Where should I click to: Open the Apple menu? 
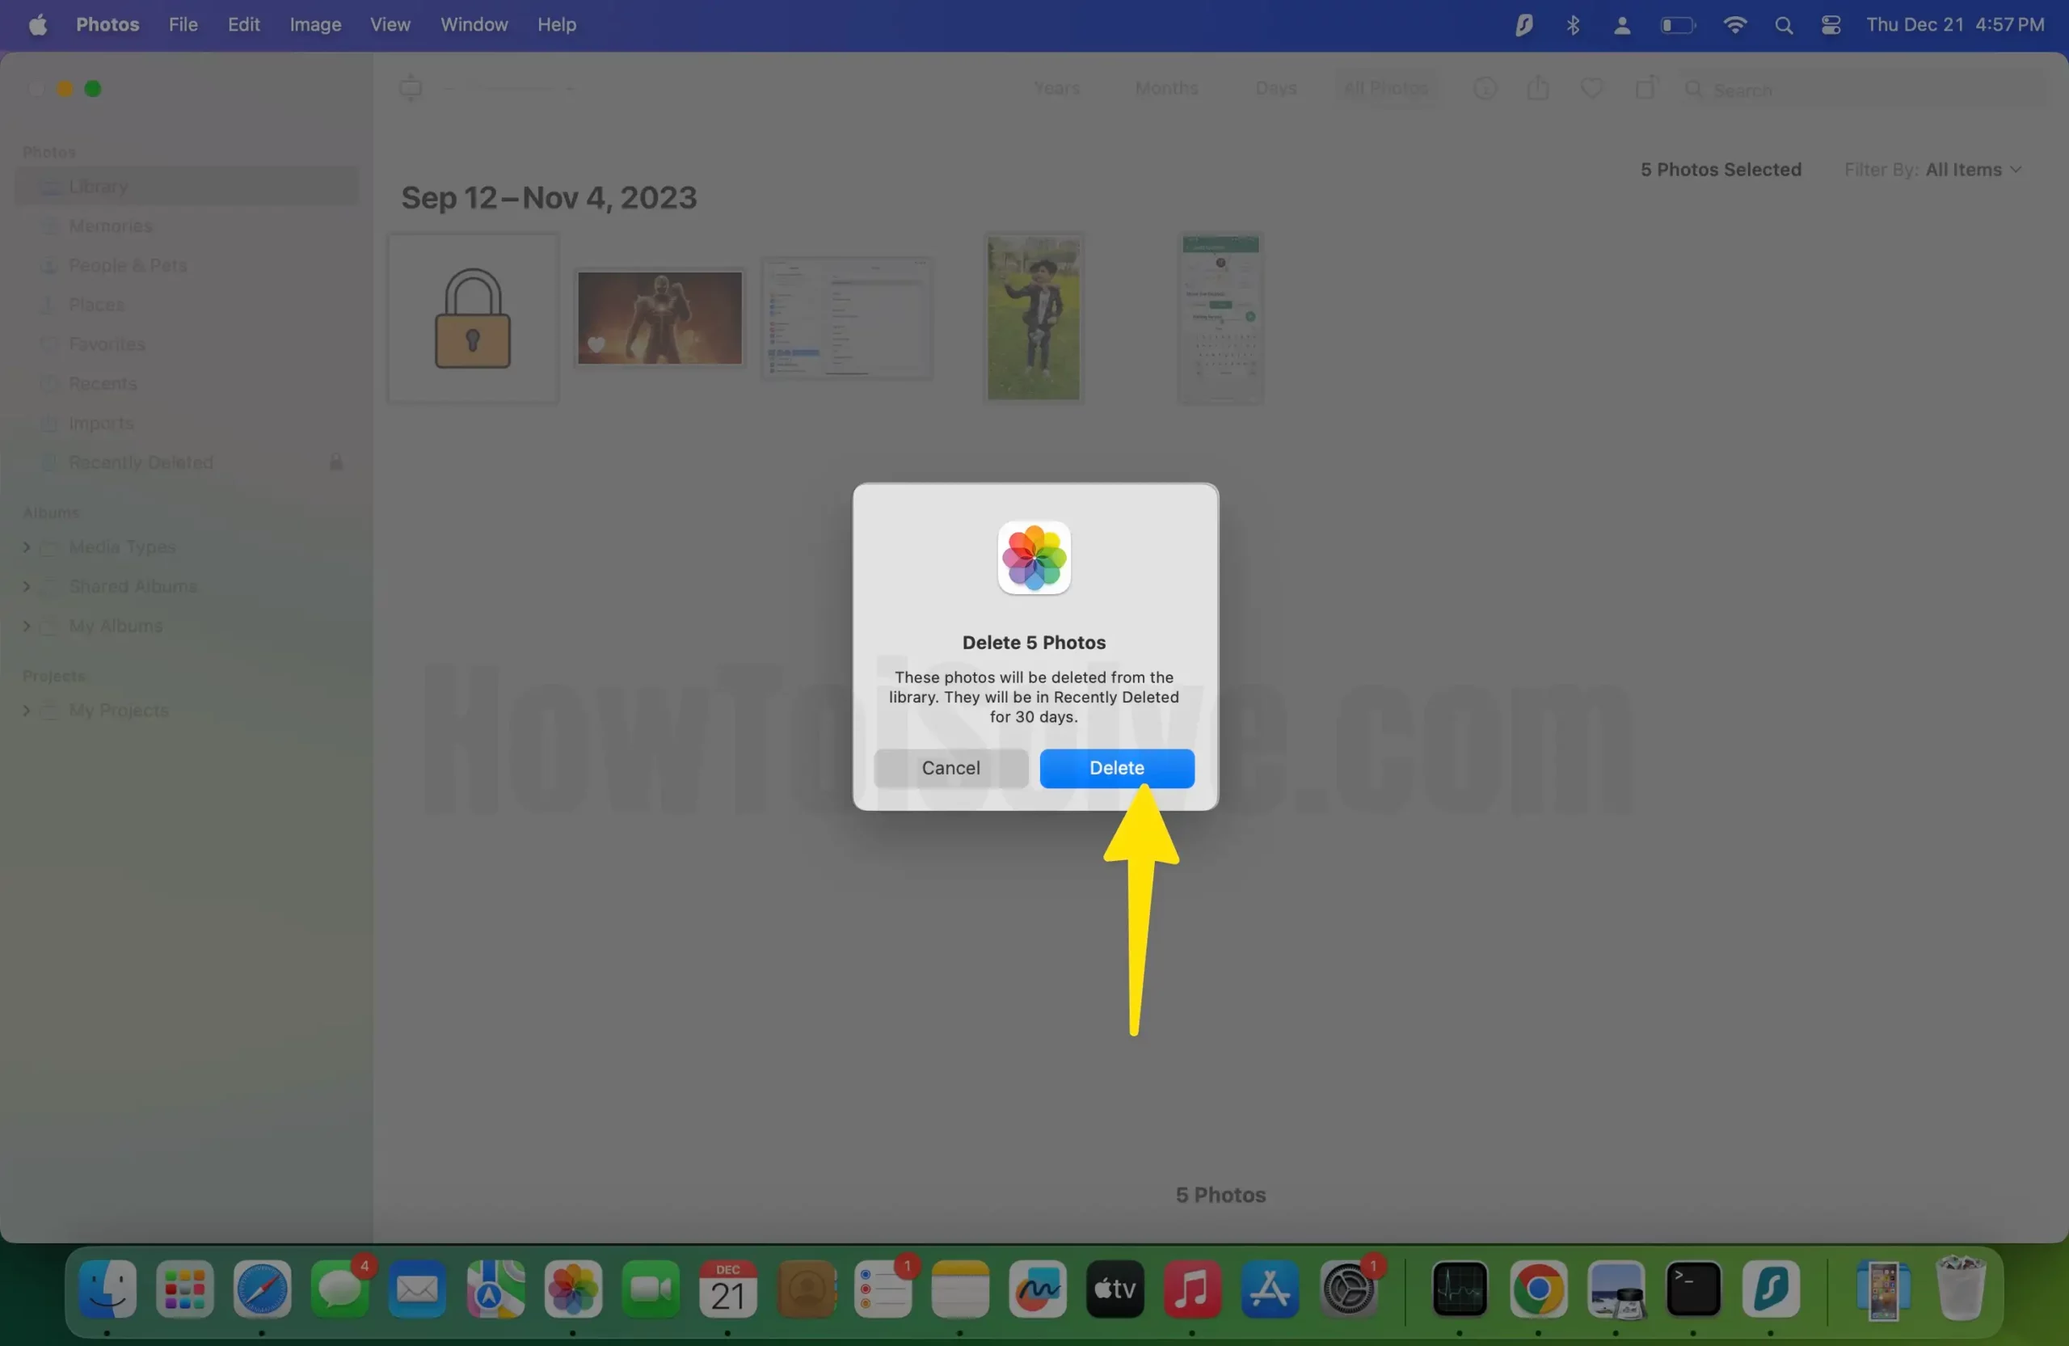[x=37, y=24]
